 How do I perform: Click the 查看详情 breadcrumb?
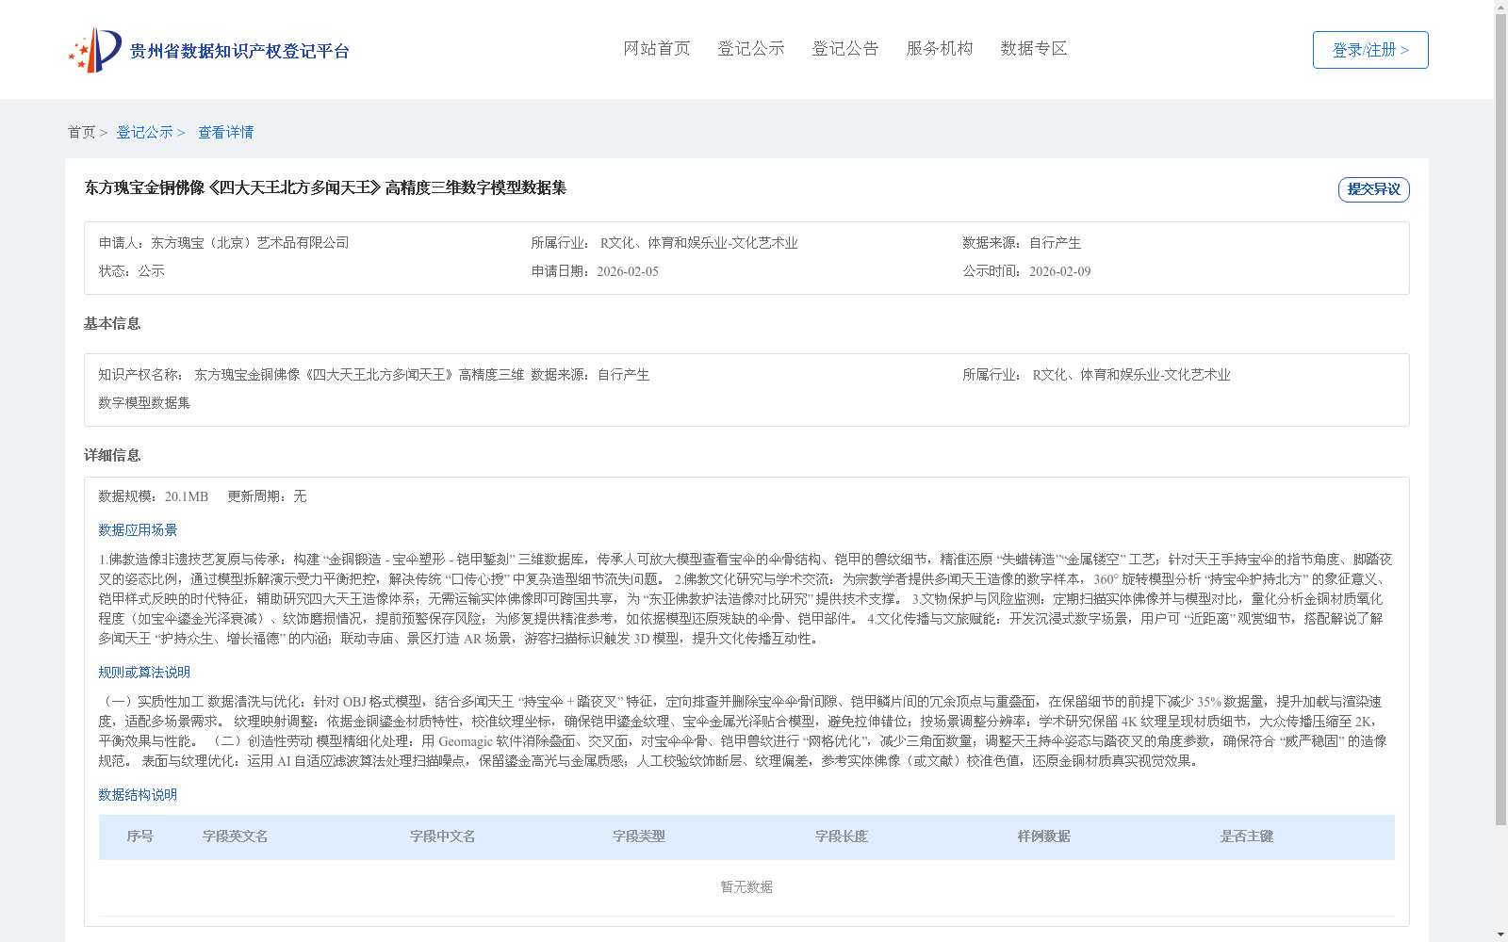(225, 132)
